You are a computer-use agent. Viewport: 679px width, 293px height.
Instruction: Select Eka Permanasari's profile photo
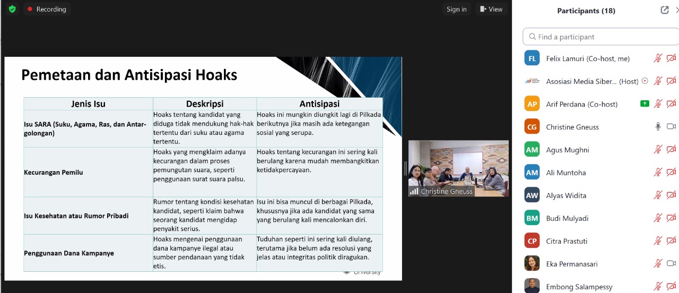[532, 264]
